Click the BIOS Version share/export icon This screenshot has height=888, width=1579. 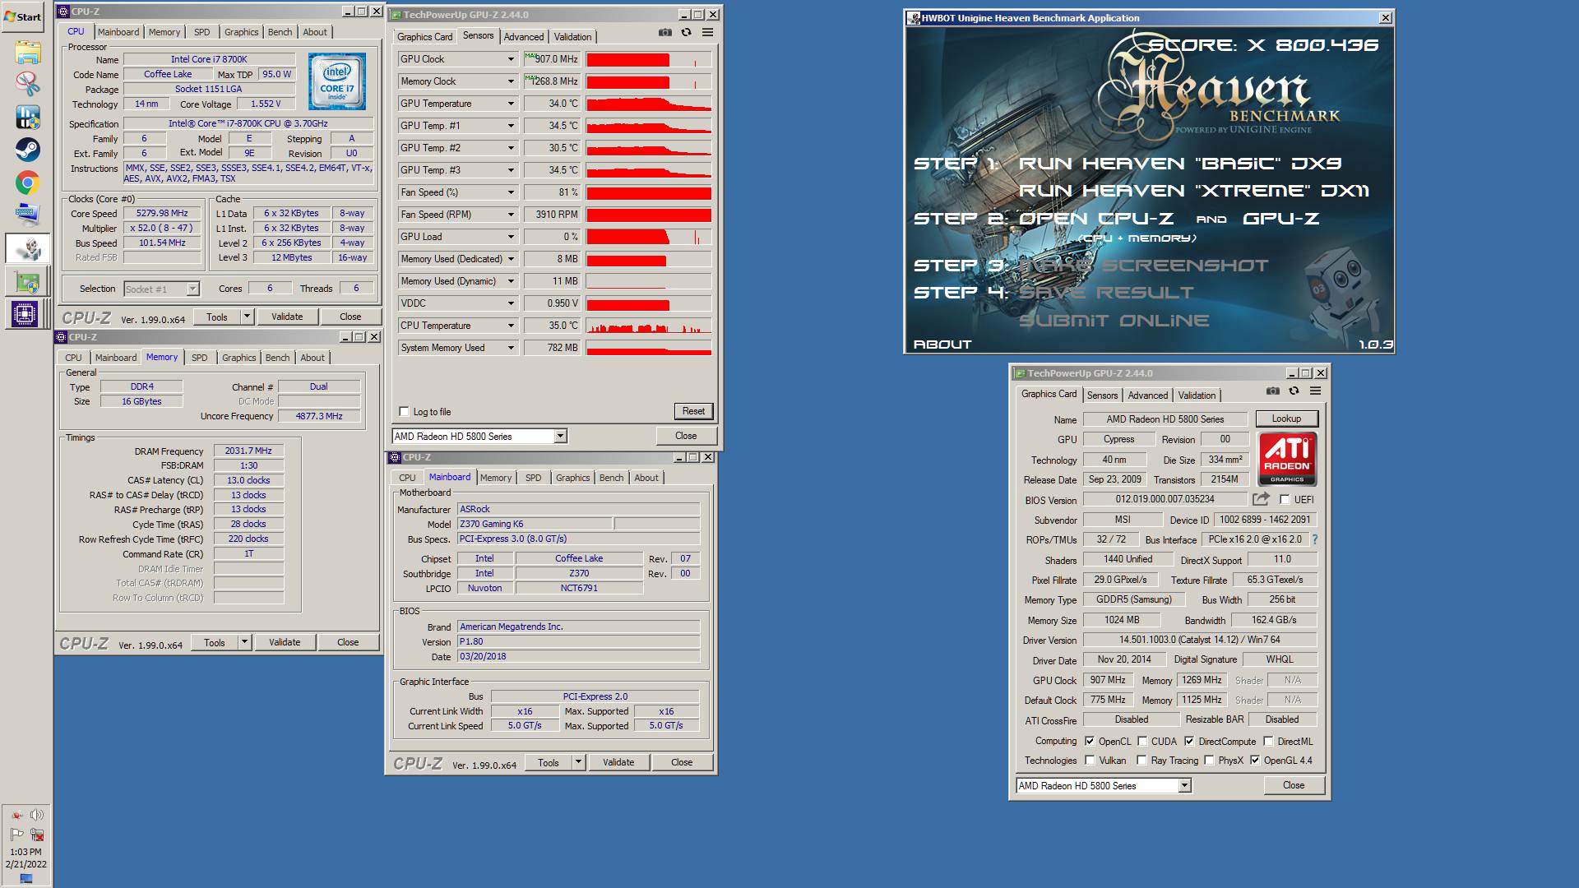click(1261, 499)
